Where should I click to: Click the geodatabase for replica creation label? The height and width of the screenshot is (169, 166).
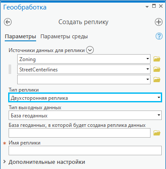click(x=77, y=125)
